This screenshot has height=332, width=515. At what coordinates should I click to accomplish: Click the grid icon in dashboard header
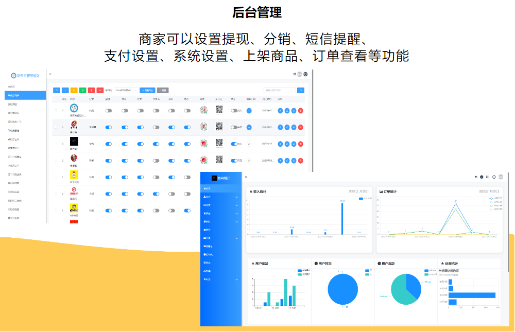coord(487,177)
